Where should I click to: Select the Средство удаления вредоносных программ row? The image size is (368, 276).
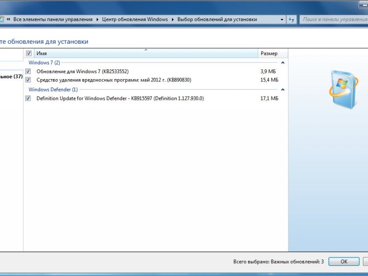(155, 80)
